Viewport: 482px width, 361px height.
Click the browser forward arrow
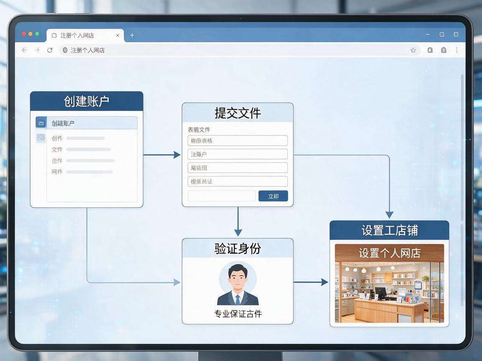point(37,50)
